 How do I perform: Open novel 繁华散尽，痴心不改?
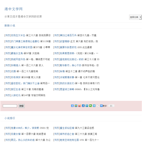[x=71, y=65]
